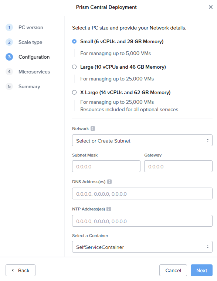
Task: Go to the Scale type step
Action: [x=30, y=42]
